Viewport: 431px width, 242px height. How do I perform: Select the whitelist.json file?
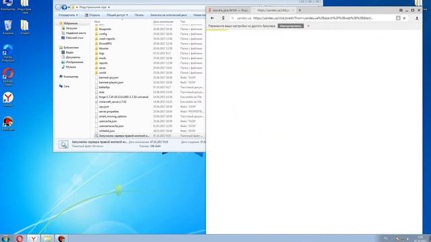[x=107, y=131]
